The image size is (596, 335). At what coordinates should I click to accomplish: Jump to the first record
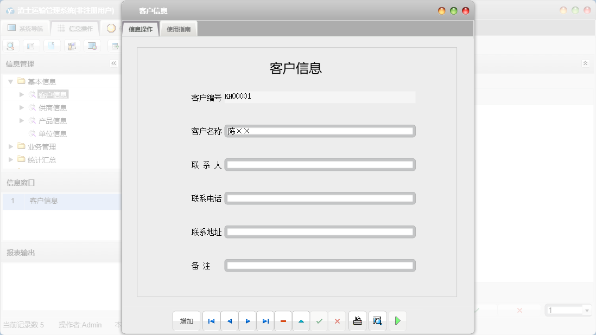(211, 321)
